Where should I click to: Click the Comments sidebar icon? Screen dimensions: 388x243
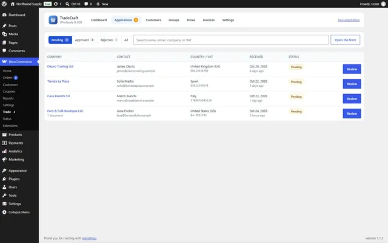[4, 50]
